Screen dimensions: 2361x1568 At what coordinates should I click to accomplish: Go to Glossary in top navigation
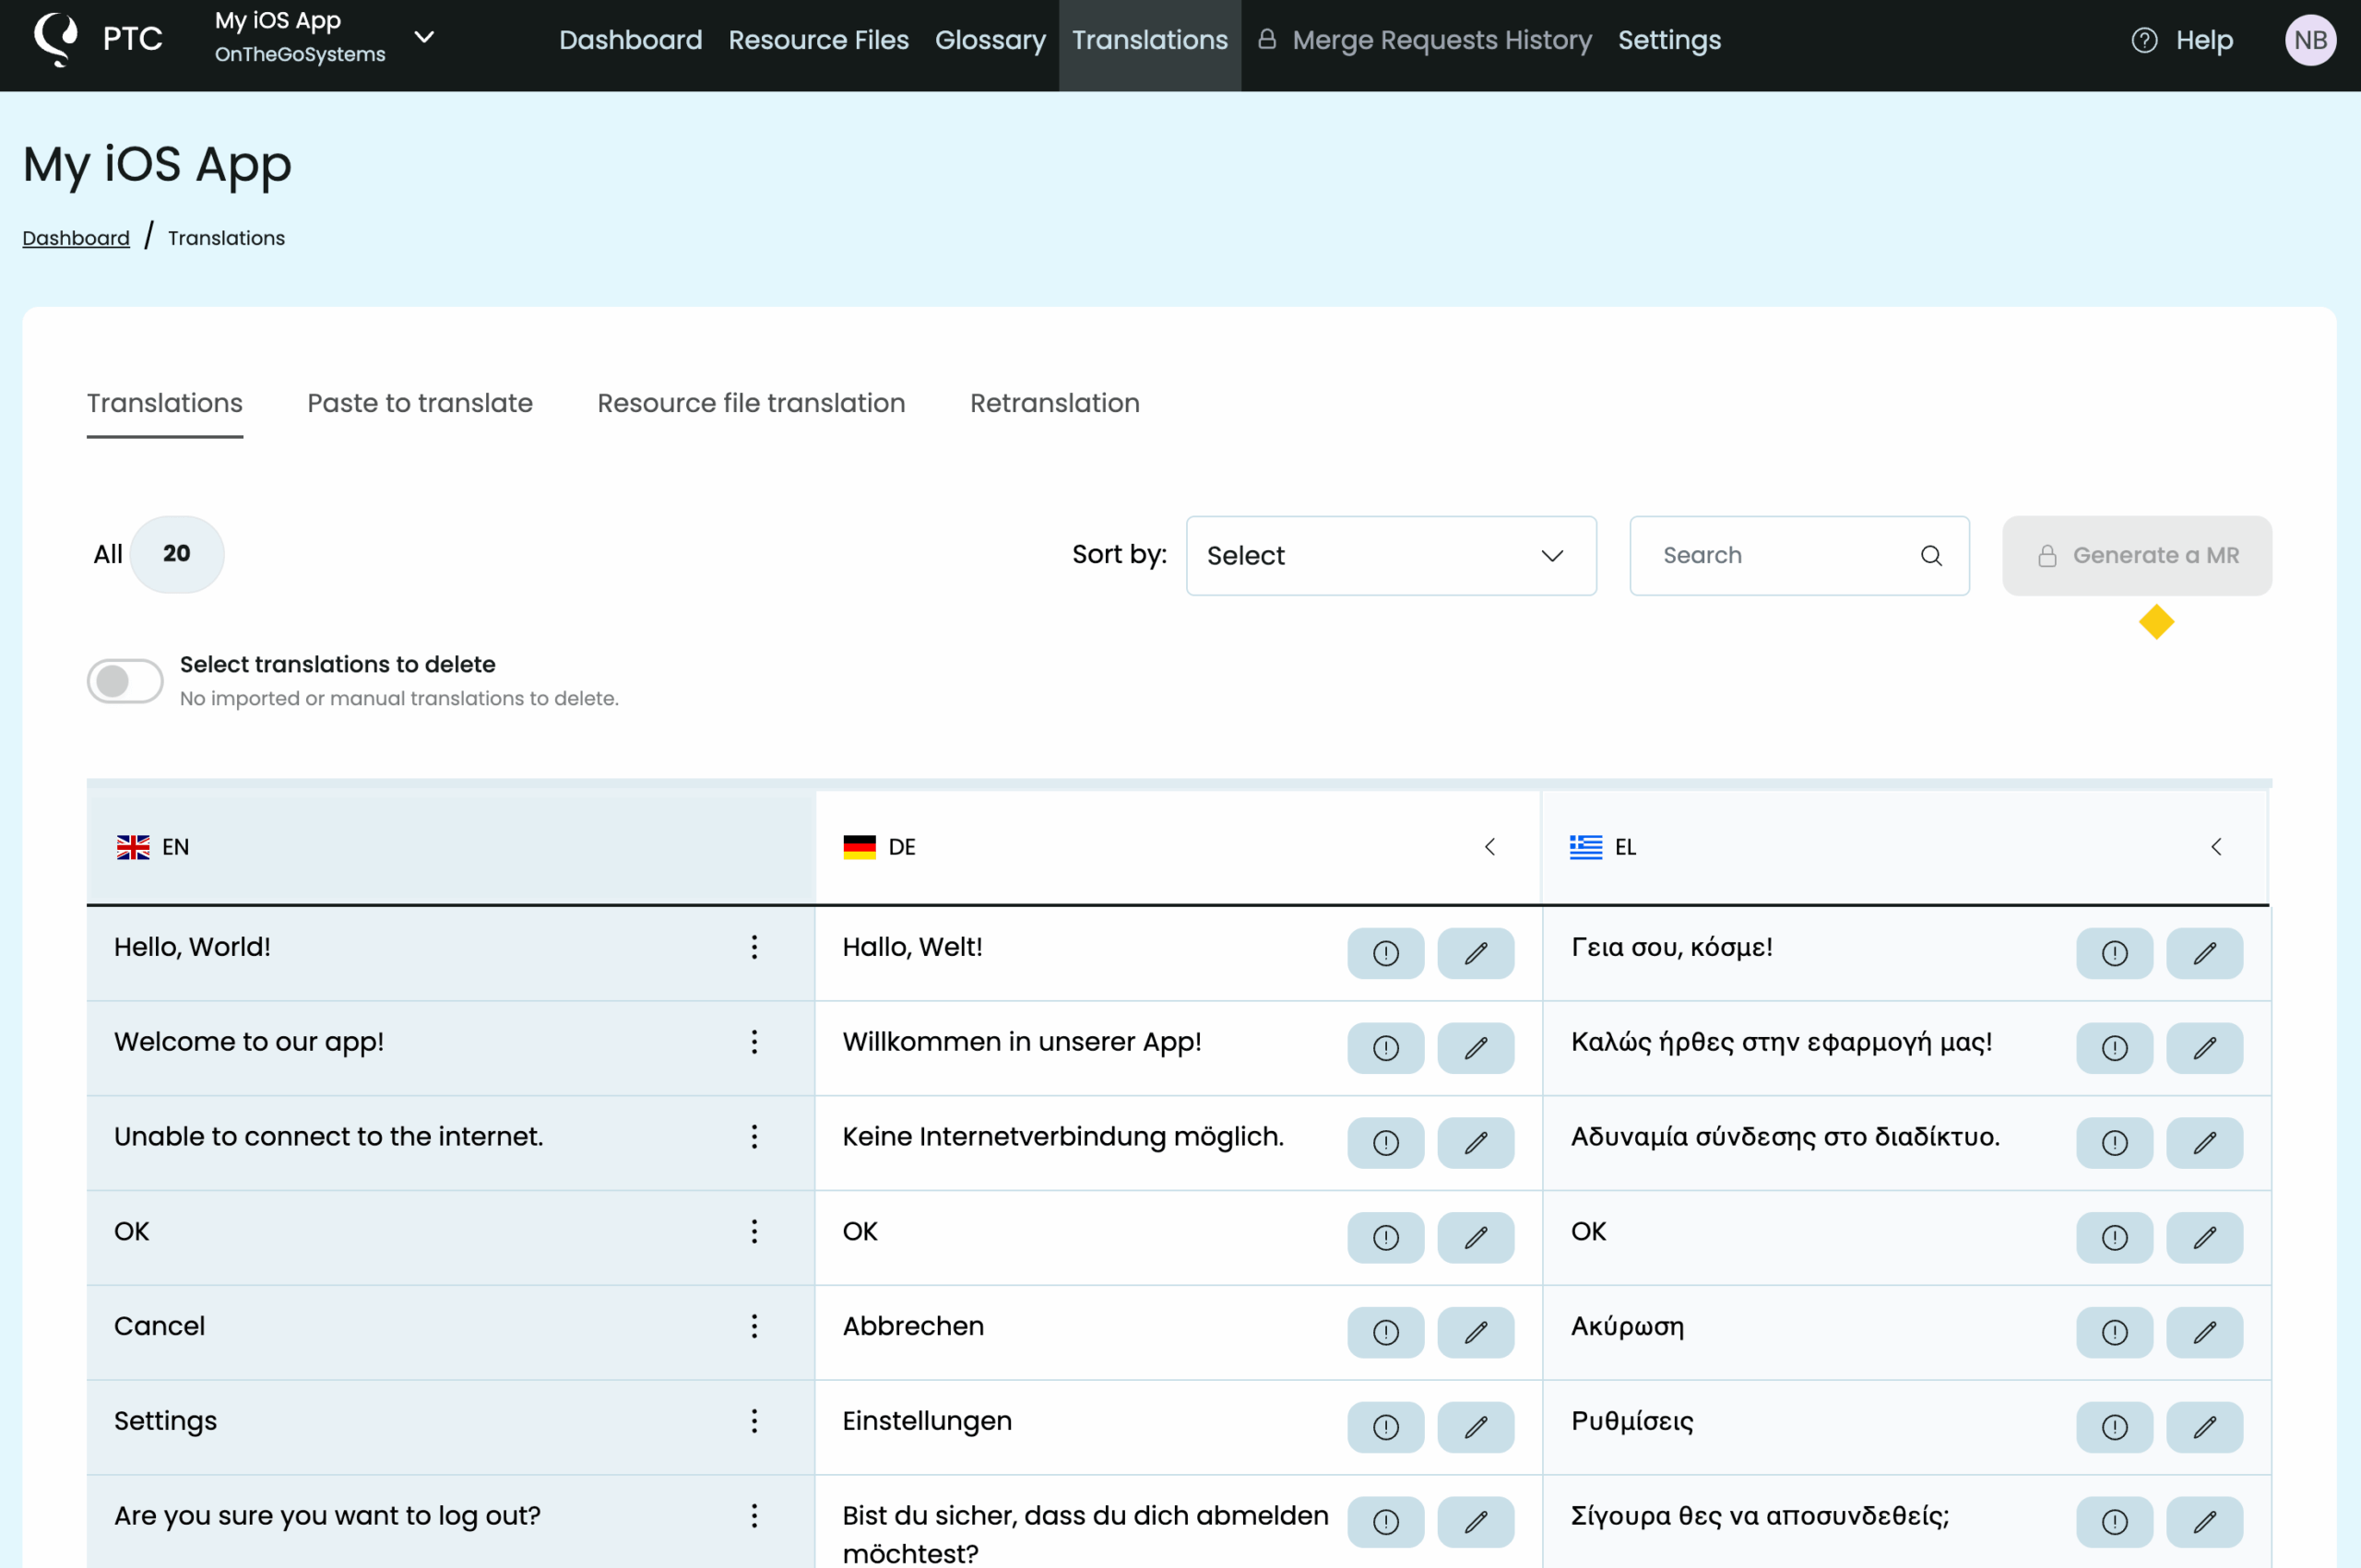click(x=990, y=40)
